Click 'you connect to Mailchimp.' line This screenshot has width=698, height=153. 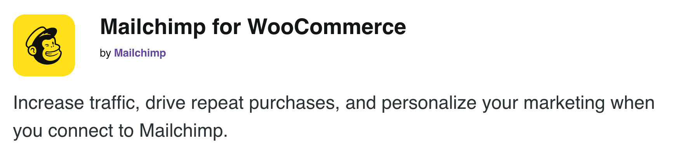pos(120,131)
